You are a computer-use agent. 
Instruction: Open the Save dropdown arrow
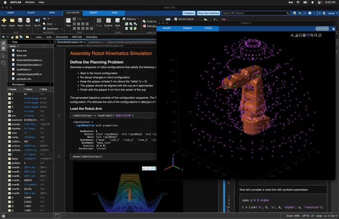(20, 28)
